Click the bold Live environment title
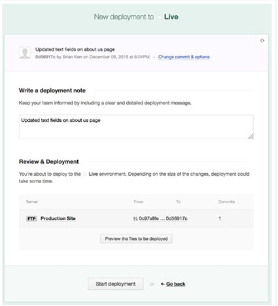278x306 pixels. click(171, 17)
